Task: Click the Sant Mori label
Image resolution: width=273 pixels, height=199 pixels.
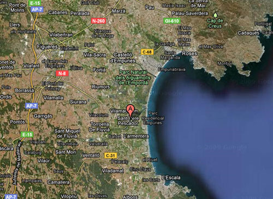Action: (66, 152)
